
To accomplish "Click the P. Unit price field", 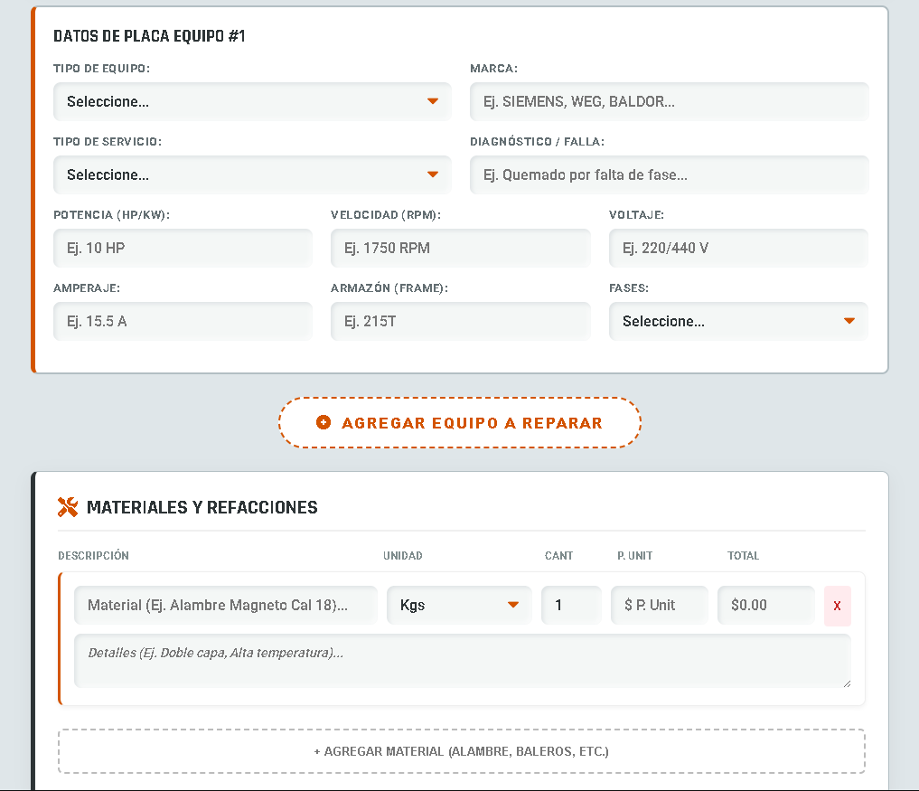I will click(659, 606).
